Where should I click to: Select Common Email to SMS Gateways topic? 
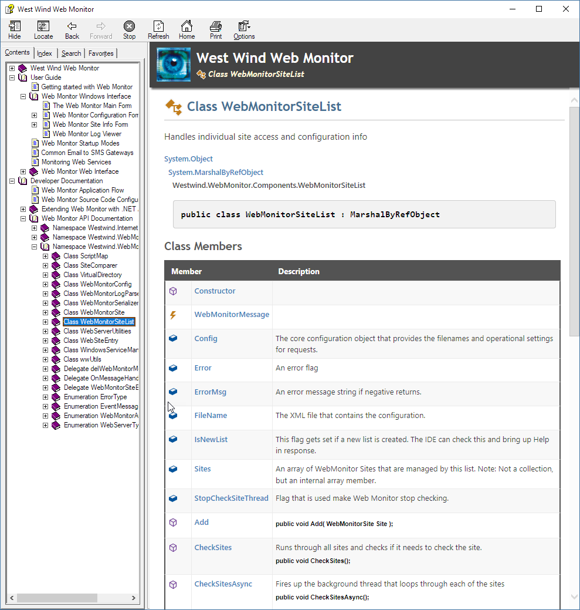point(87,153)
